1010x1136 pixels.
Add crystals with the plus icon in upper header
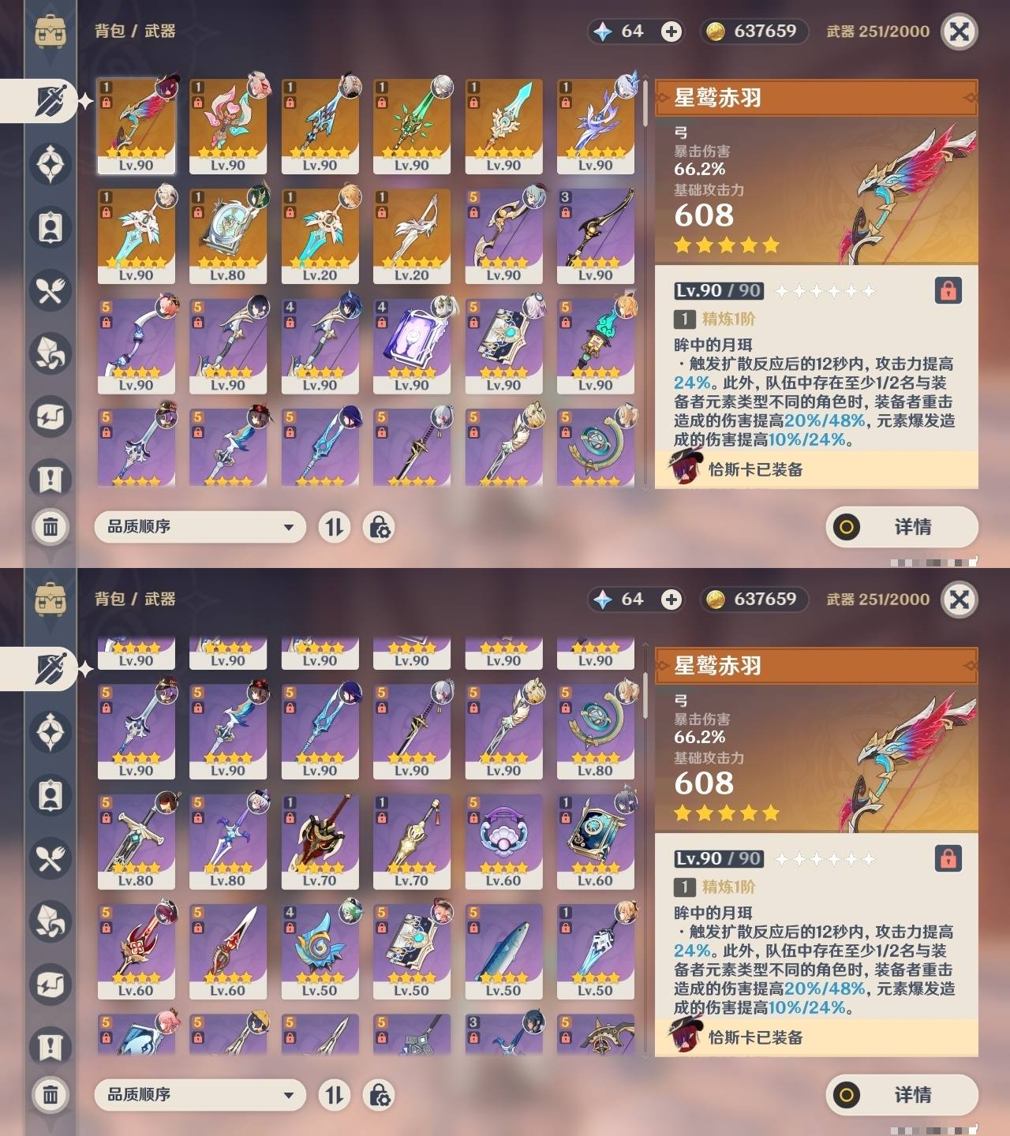[671, 32]
